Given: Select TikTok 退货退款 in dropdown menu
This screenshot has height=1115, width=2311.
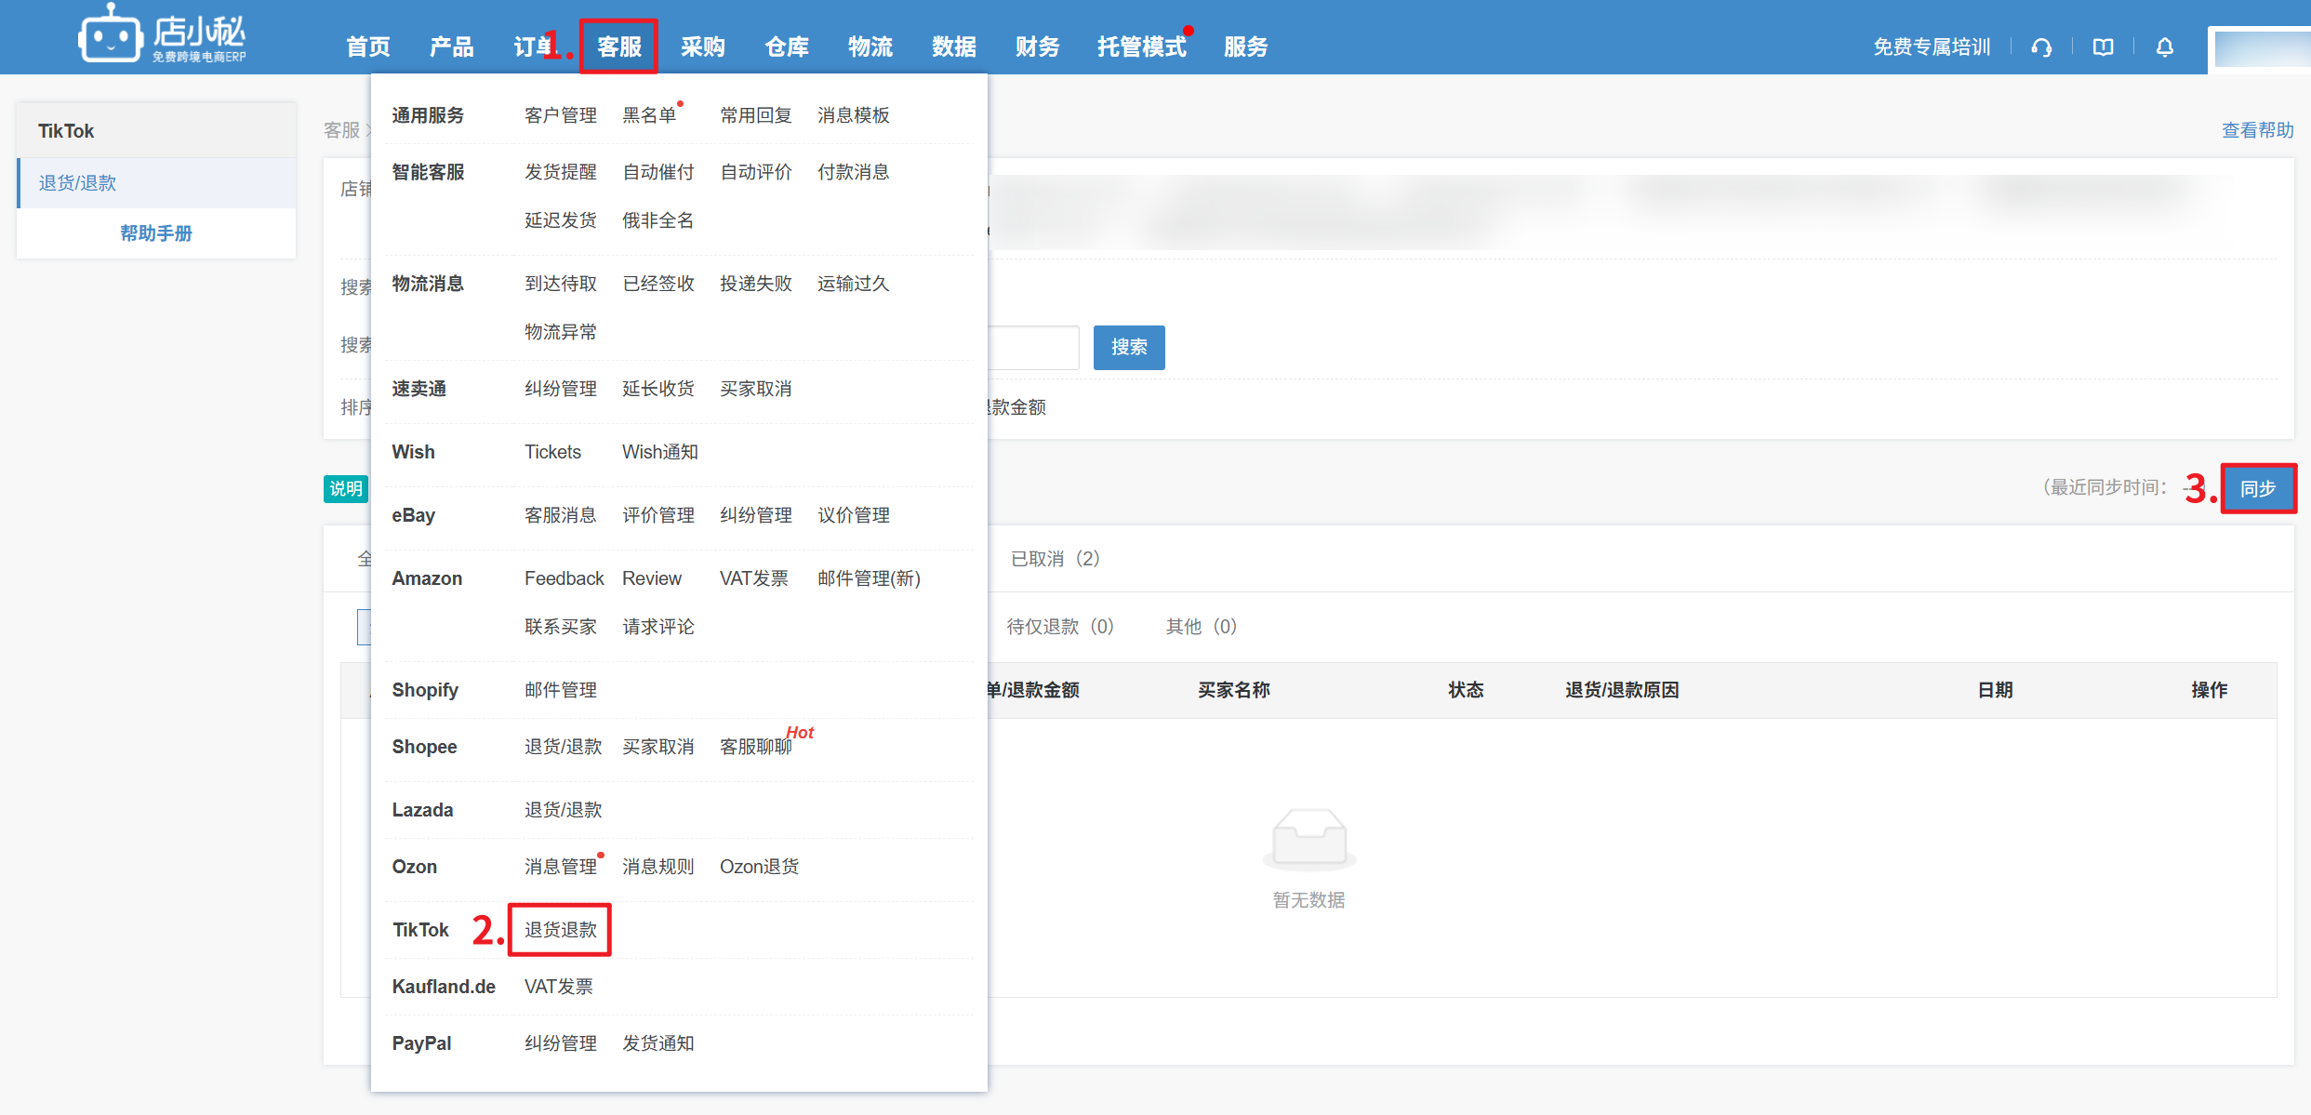Looking at the screenshot, I should point(560,930).
